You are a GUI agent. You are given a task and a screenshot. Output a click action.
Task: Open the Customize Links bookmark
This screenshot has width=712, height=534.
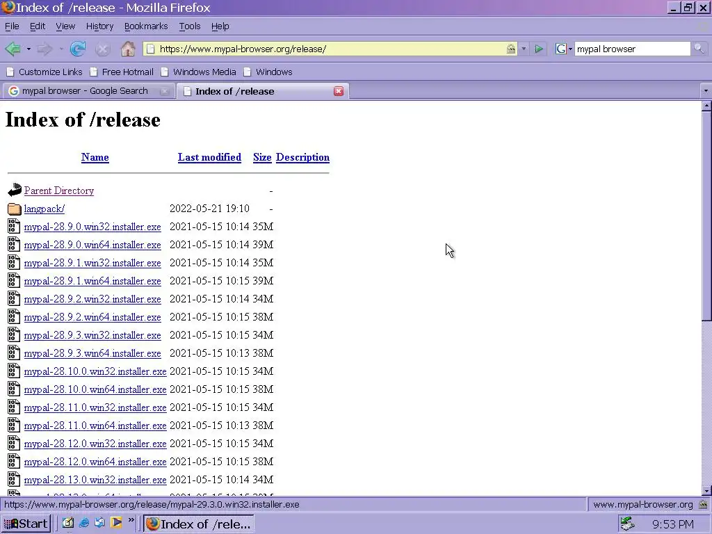[44, 72]
